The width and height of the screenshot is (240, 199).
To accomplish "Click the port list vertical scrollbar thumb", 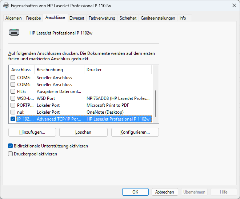I will [156, 103].
